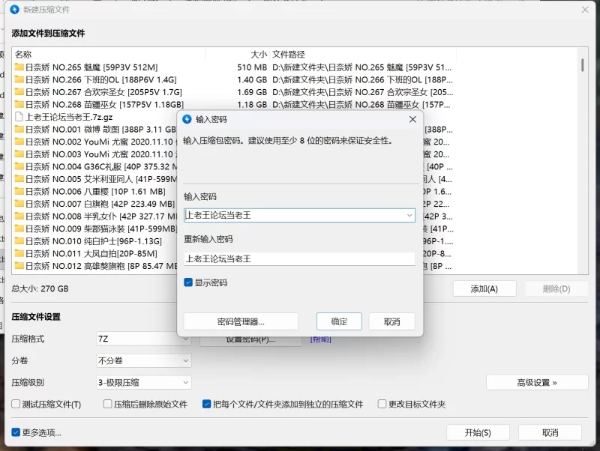Close the 输入密码 dialog with X
Image resolution: width=600 pixels, height=451 pixels.
click(412, 119)
